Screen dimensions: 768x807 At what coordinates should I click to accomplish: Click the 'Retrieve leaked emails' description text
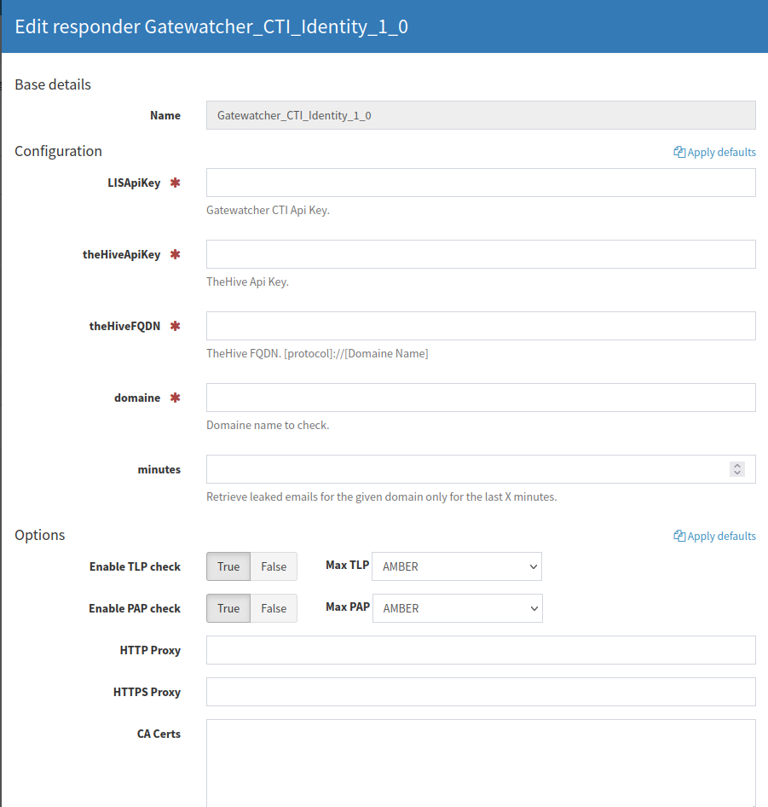382,496
